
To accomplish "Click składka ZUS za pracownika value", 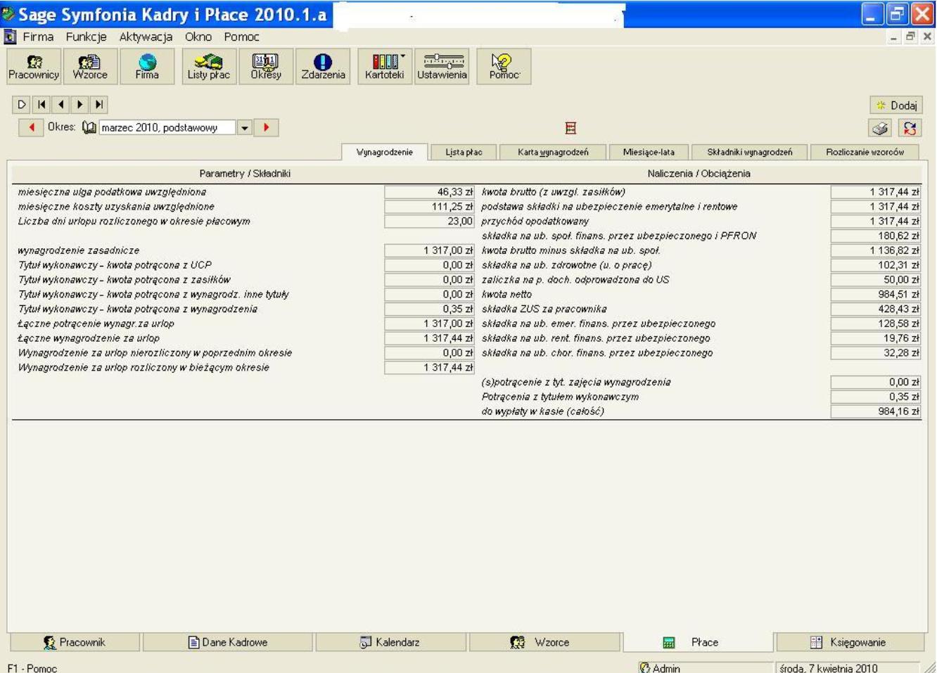I will pos(875,309).
